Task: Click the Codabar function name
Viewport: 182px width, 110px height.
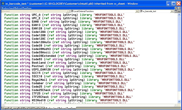Action: pyautogui.click(x=38, y=83)
